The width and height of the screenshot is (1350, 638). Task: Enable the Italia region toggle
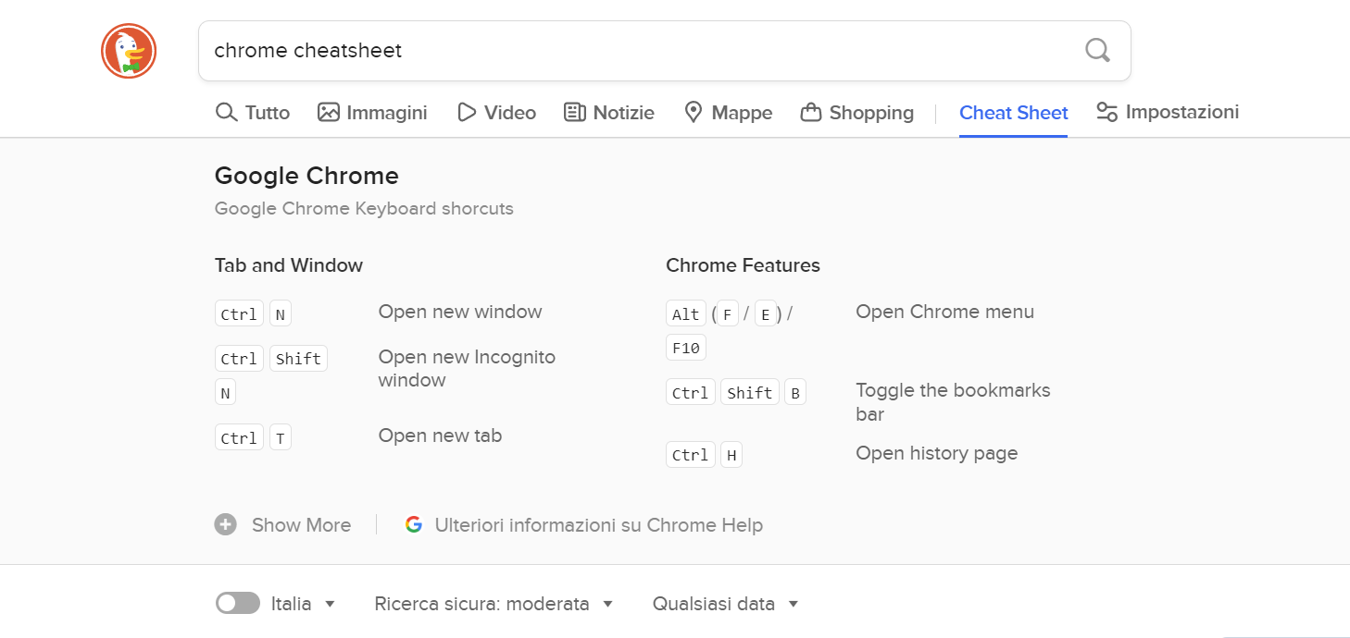point(237,603)
